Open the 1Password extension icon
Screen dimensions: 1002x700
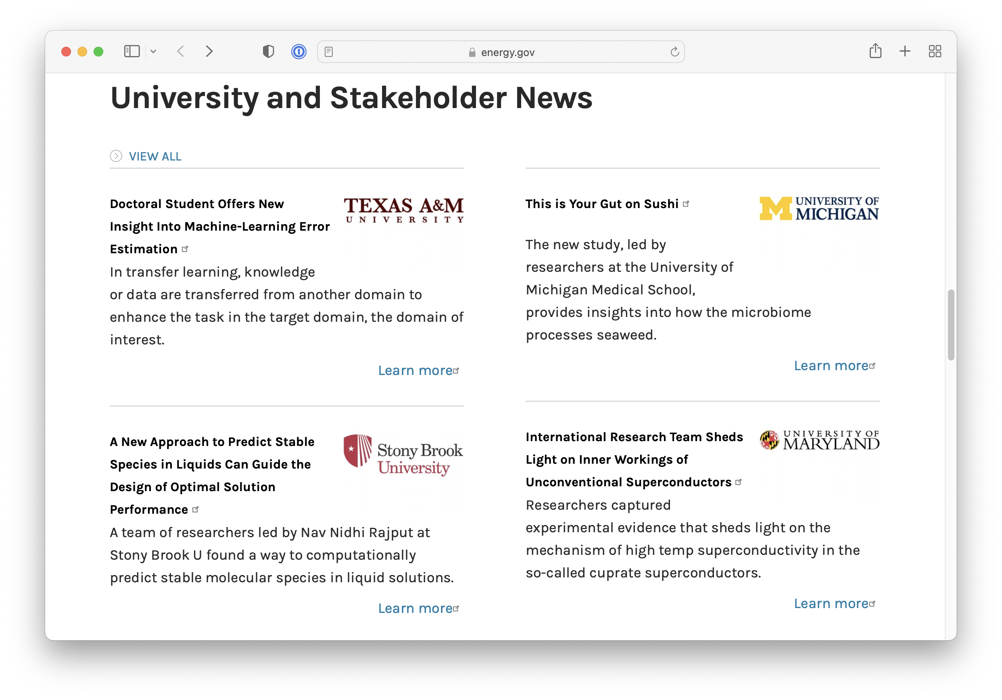coord(299,52)
